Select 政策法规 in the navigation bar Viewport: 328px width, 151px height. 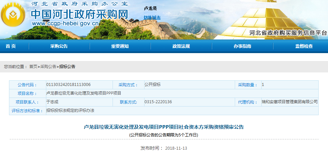click(181, 46)
